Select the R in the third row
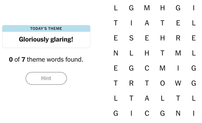202x123 pixels. coord(178,38)
